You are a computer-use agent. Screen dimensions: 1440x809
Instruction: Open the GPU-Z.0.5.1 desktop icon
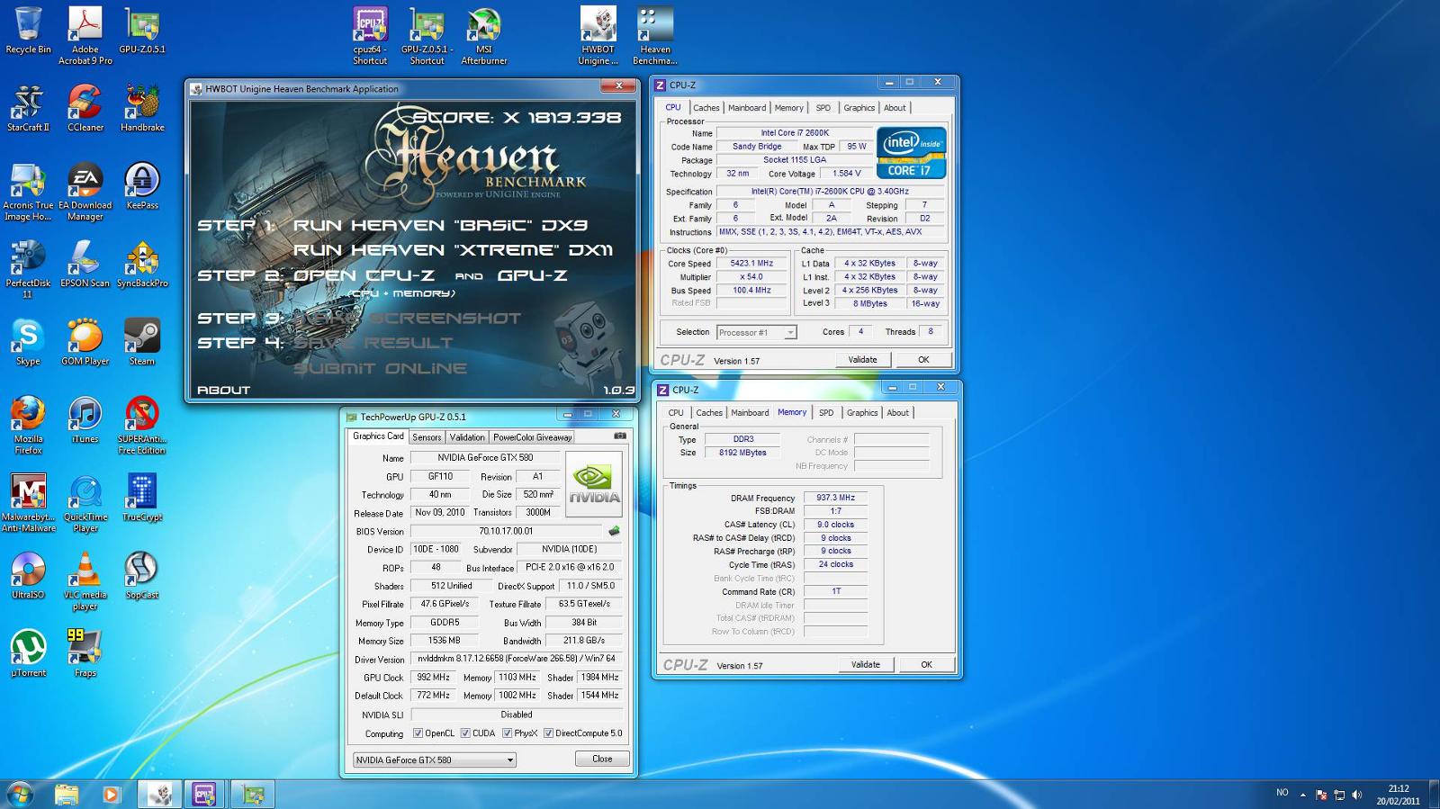tap(142, 30)
